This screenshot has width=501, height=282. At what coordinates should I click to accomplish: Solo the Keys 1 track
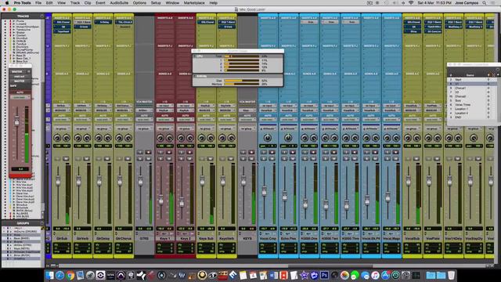[160, 158]
